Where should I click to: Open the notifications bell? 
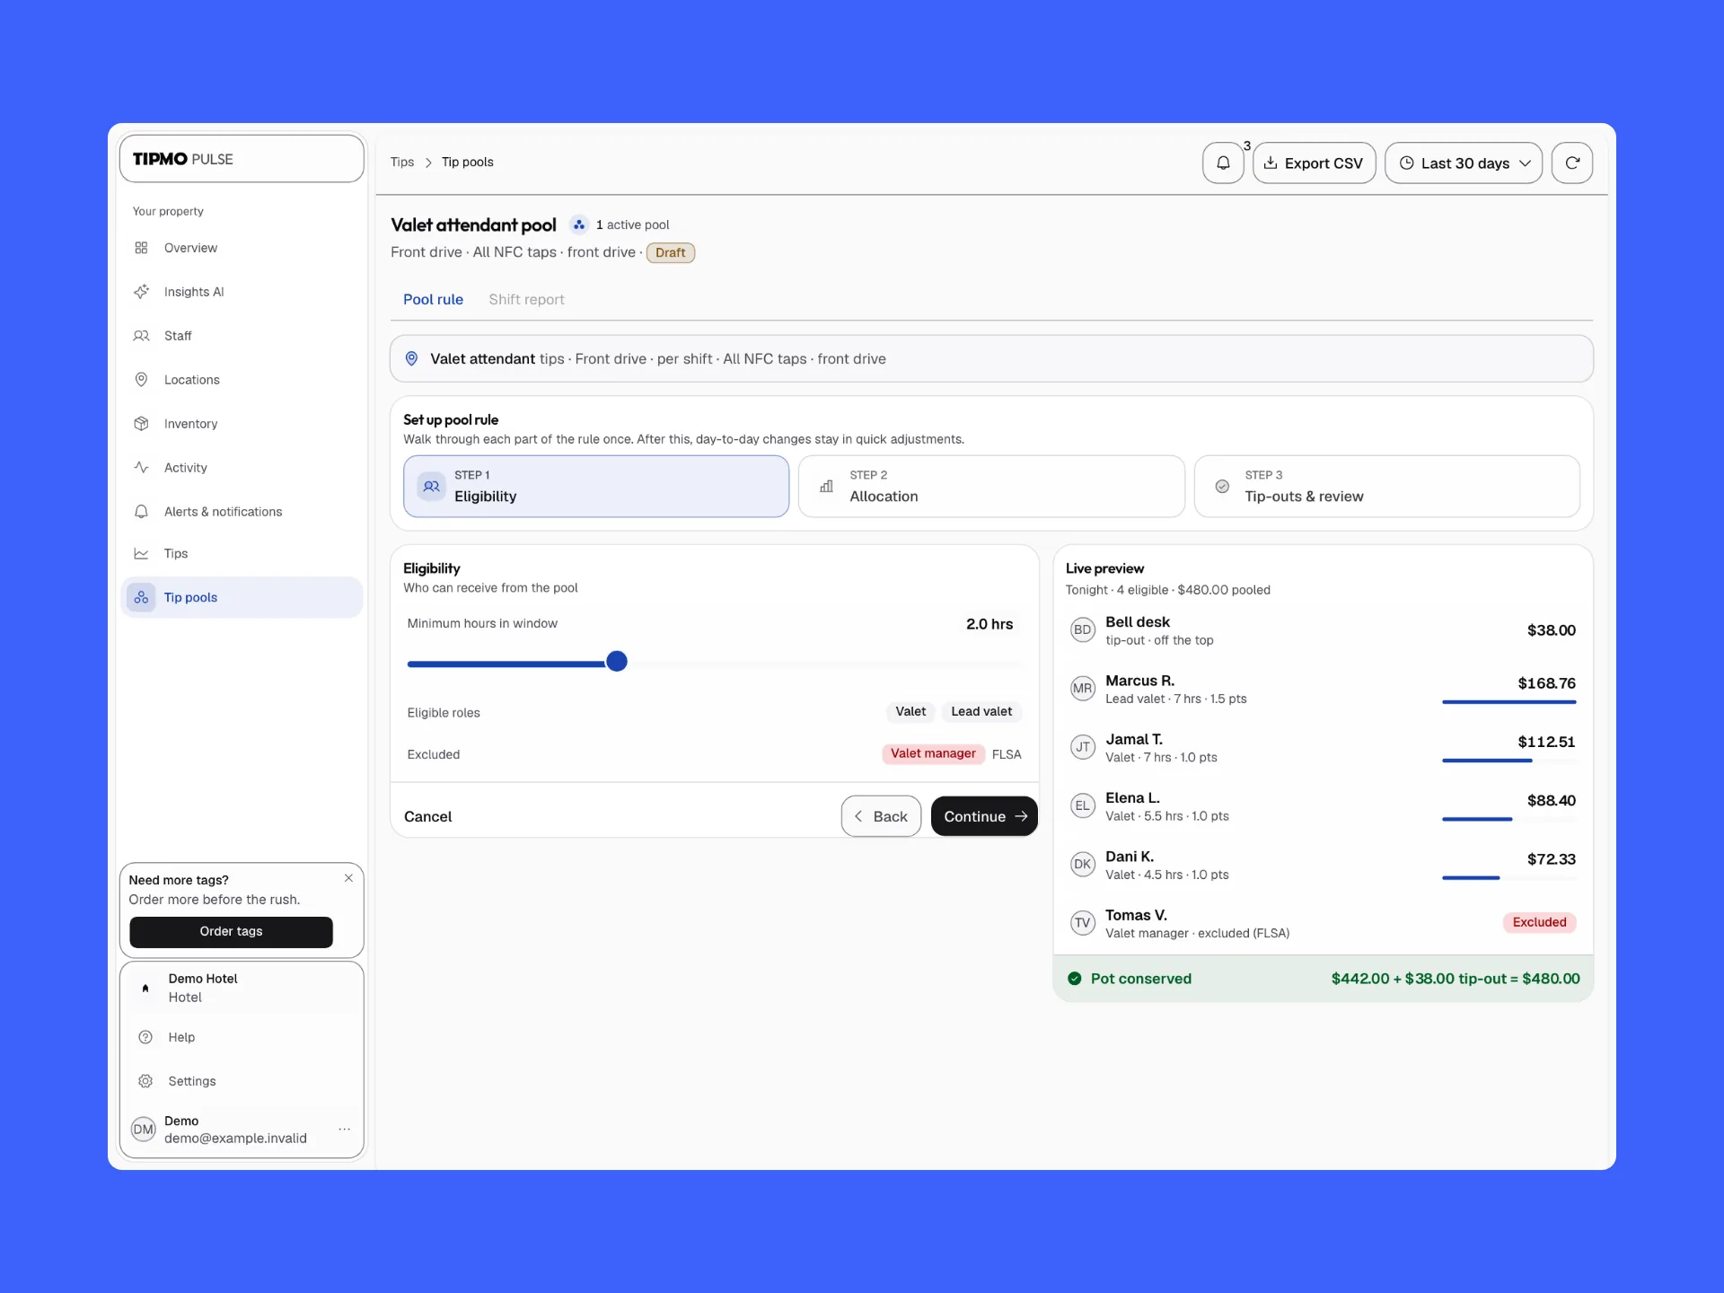click(1222, 163)
